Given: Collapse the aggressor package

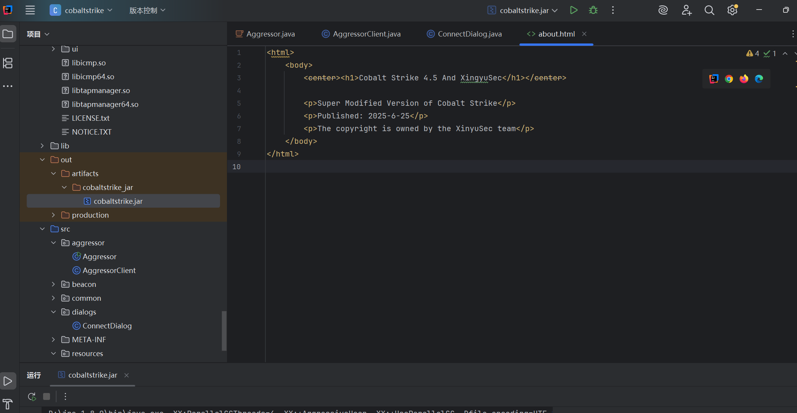Looking at the screenshot, I should [x=53, y=243].
